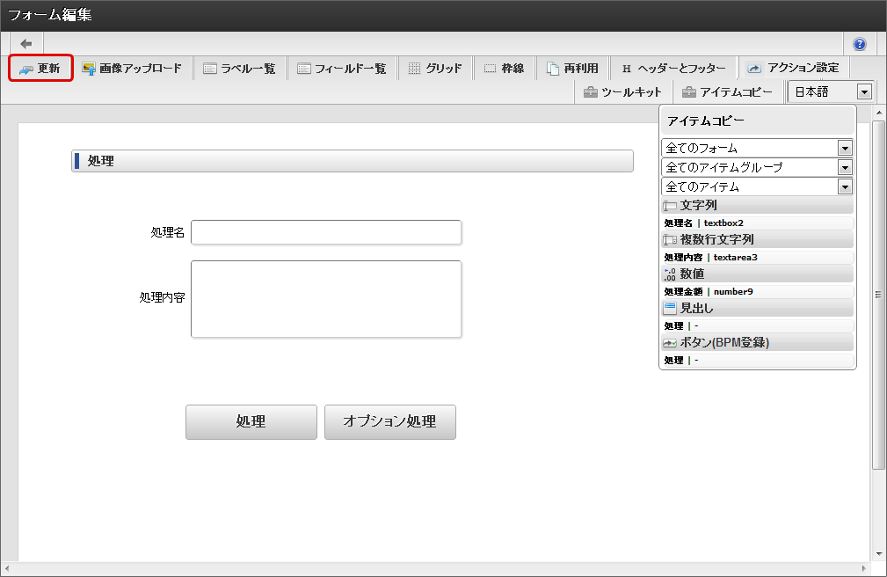Switch to the ツールキット tab

[622, 92]
